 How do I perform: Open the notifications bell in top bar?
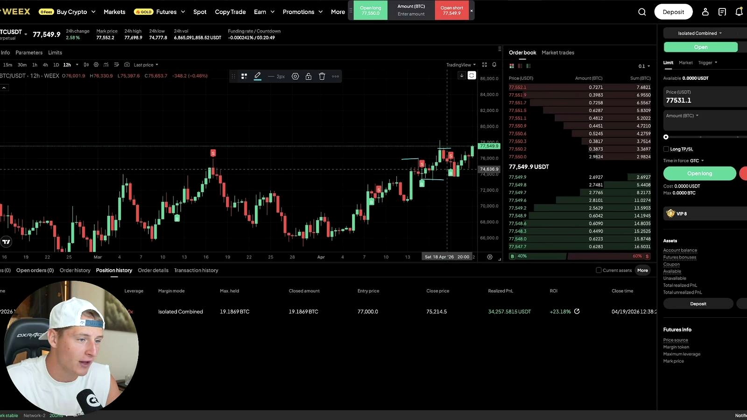point(739,12)
